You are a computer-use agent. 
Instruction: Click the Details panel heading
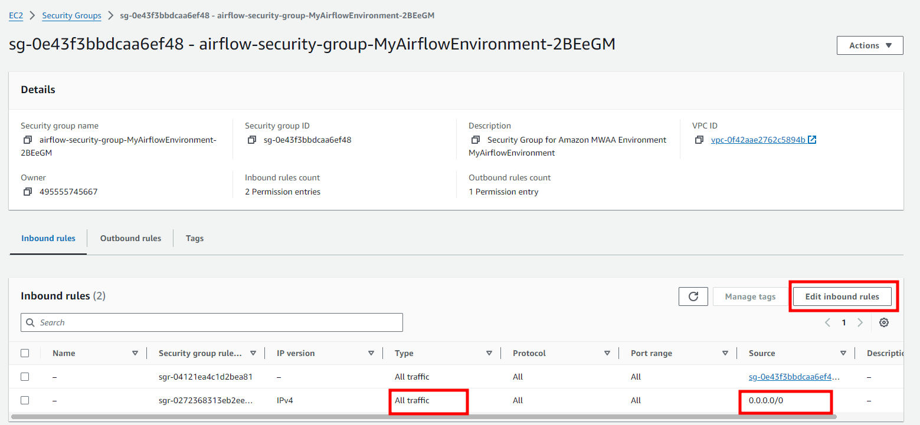point(38,90)
